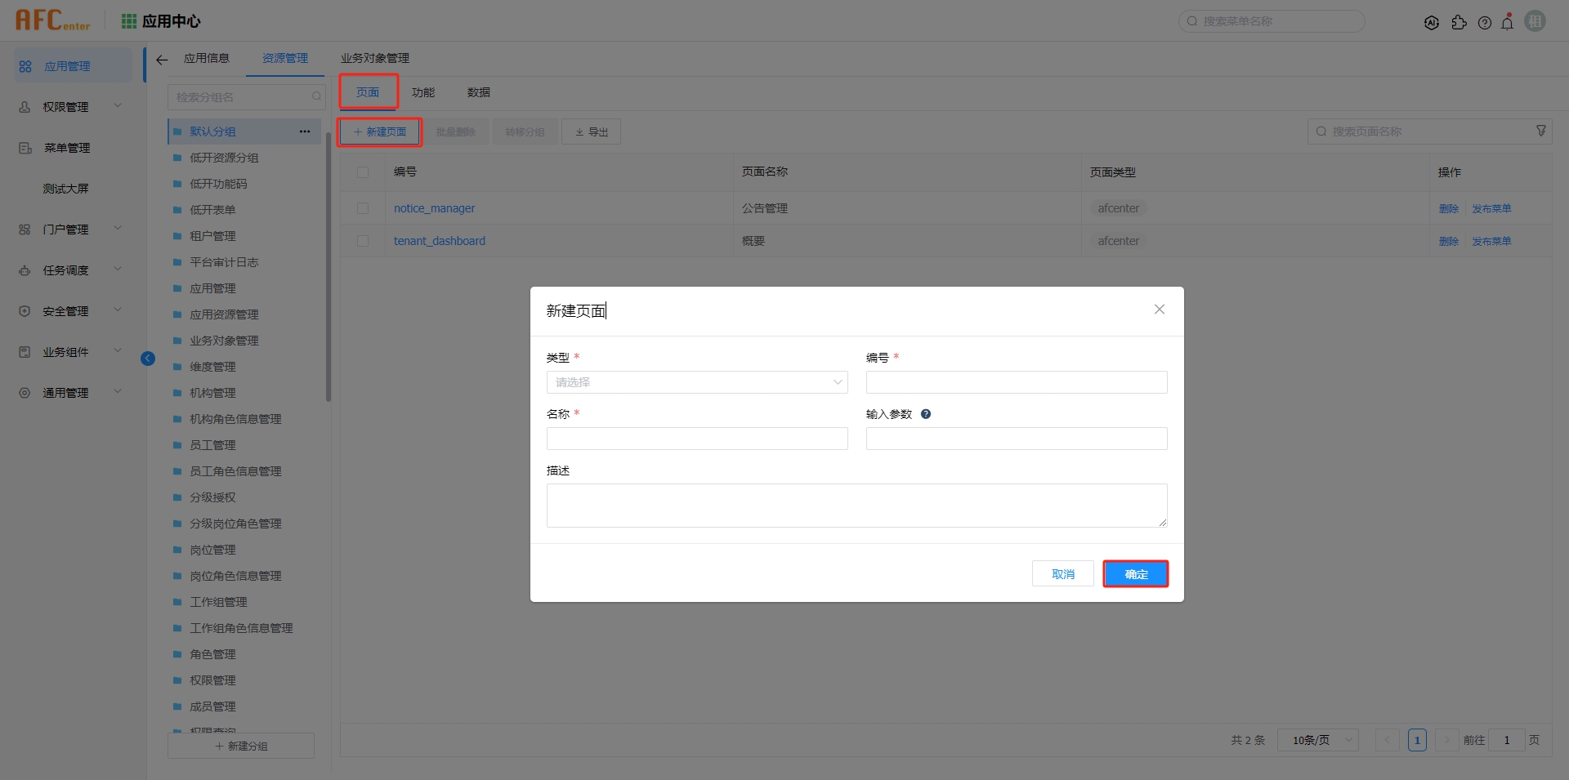Image resolution: width=1569 pixels, height=780 pixels.
Task: Click the 取消 button in dialog
Action: 1062,574
